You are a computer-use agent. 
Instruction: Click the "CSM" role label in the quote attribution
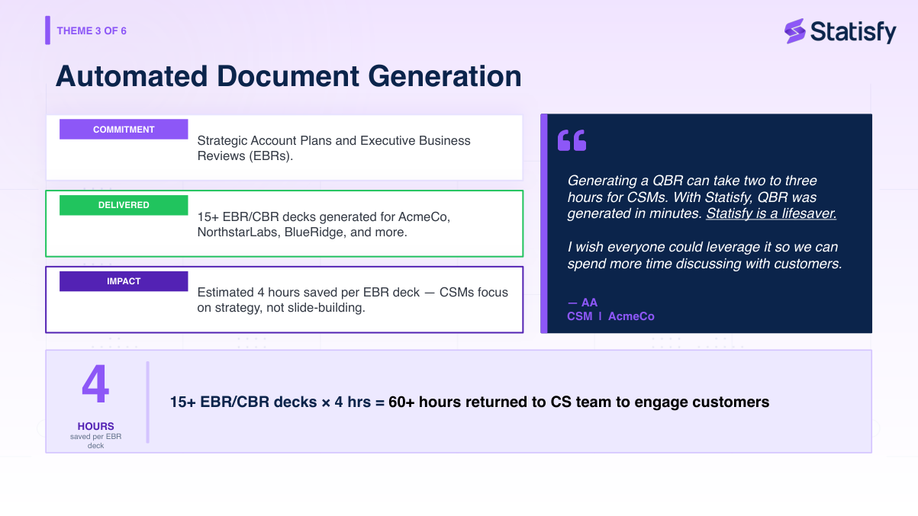pyautogui.click(x=580, y=316)
